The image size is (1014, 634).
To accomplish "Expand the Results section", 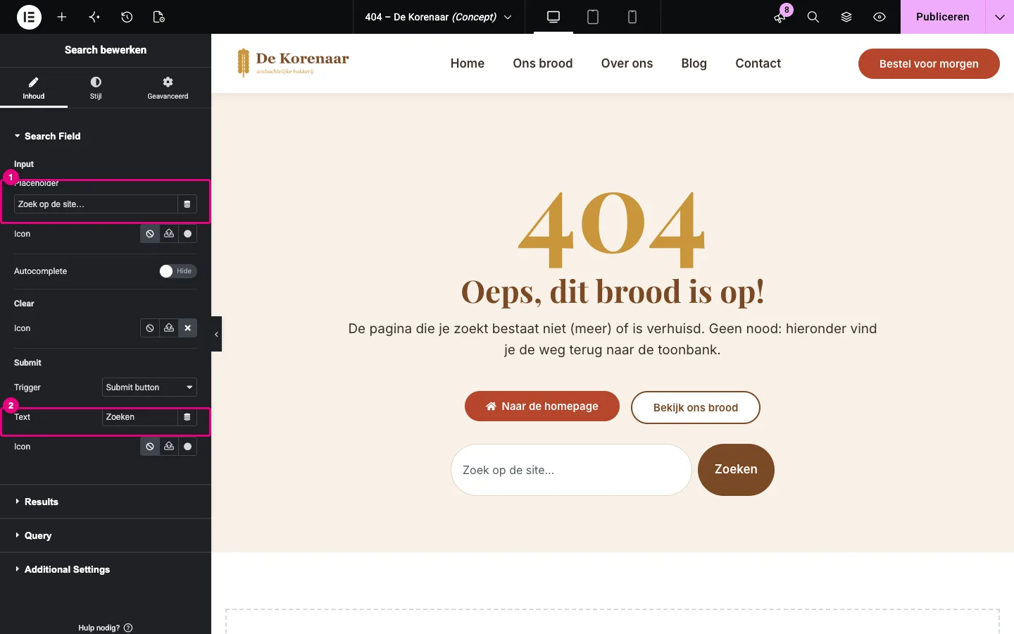I will coord(106,502).
